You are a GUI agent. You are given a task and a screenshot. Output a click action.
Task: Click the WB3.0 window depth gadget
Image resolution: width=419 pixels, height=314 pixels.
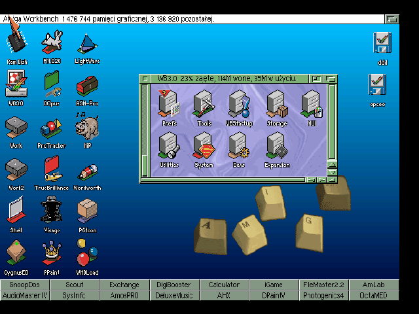pyautogui.click(x=331, y=78)
